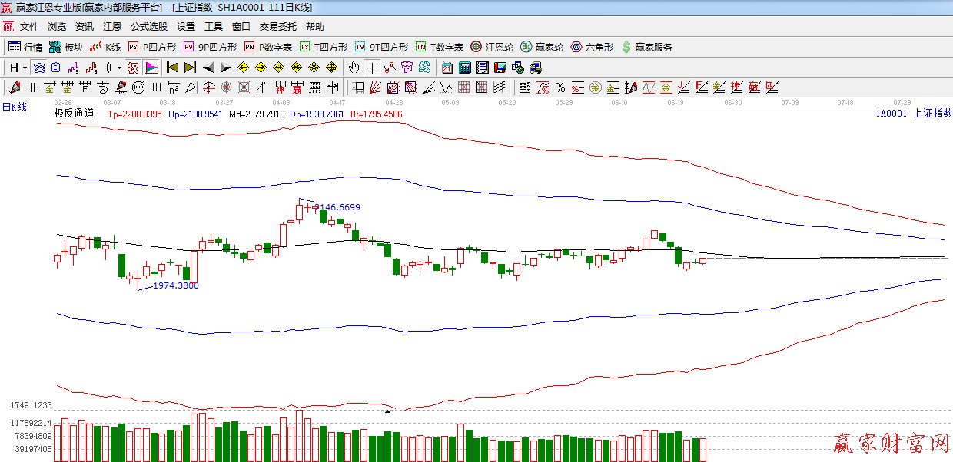Click the calendar date icon in toolbar

[447, 68]
